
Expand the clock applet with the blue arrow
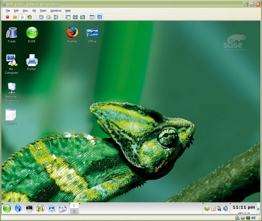tap(258, 209)
